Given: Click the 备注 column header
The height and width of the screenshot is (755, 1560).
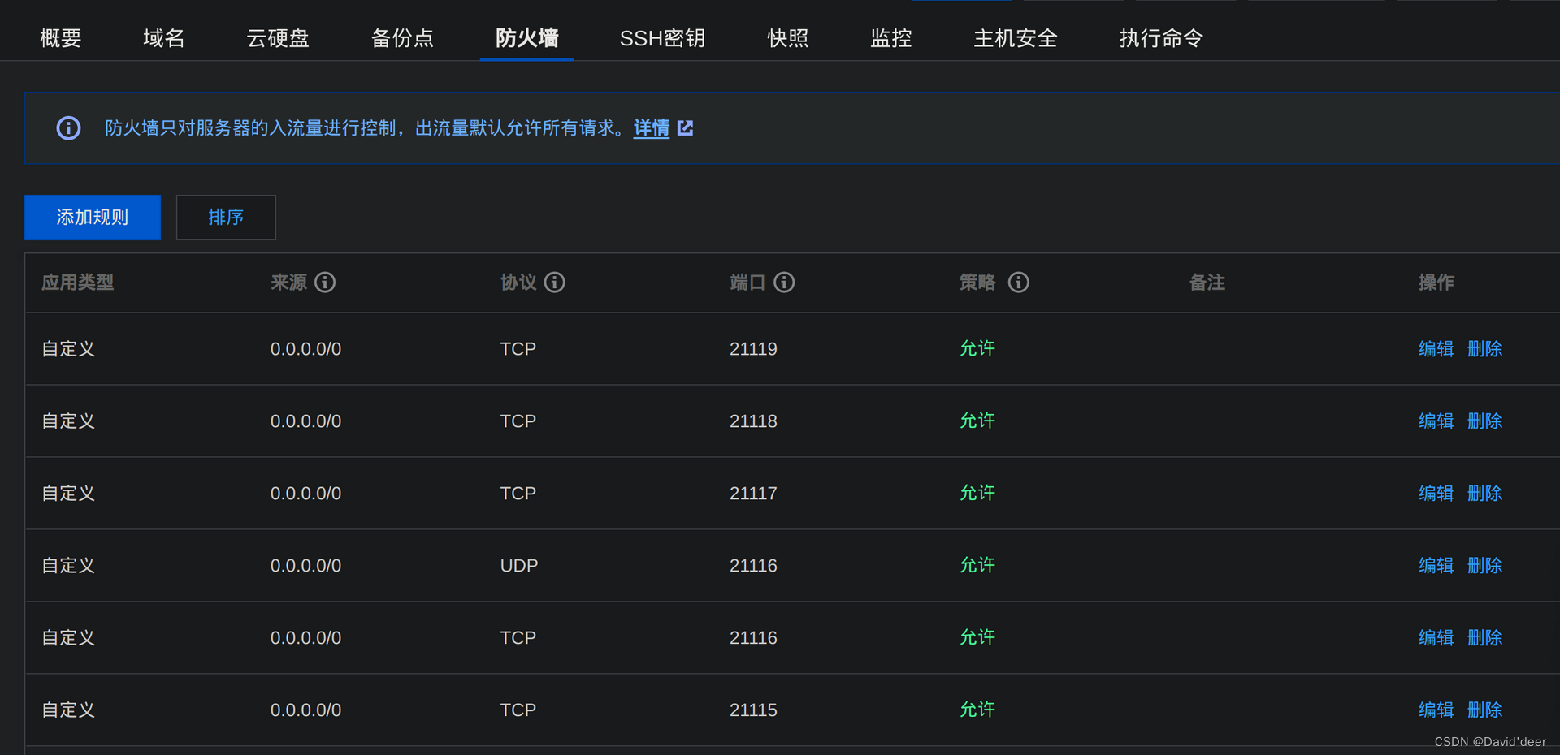Looking at the screenshot, I should pos(1207,283).
